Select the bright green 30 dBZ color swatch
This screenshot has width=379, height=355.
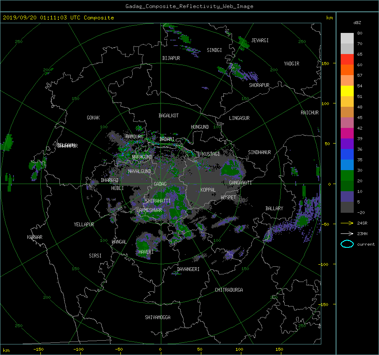click(347, 175)
